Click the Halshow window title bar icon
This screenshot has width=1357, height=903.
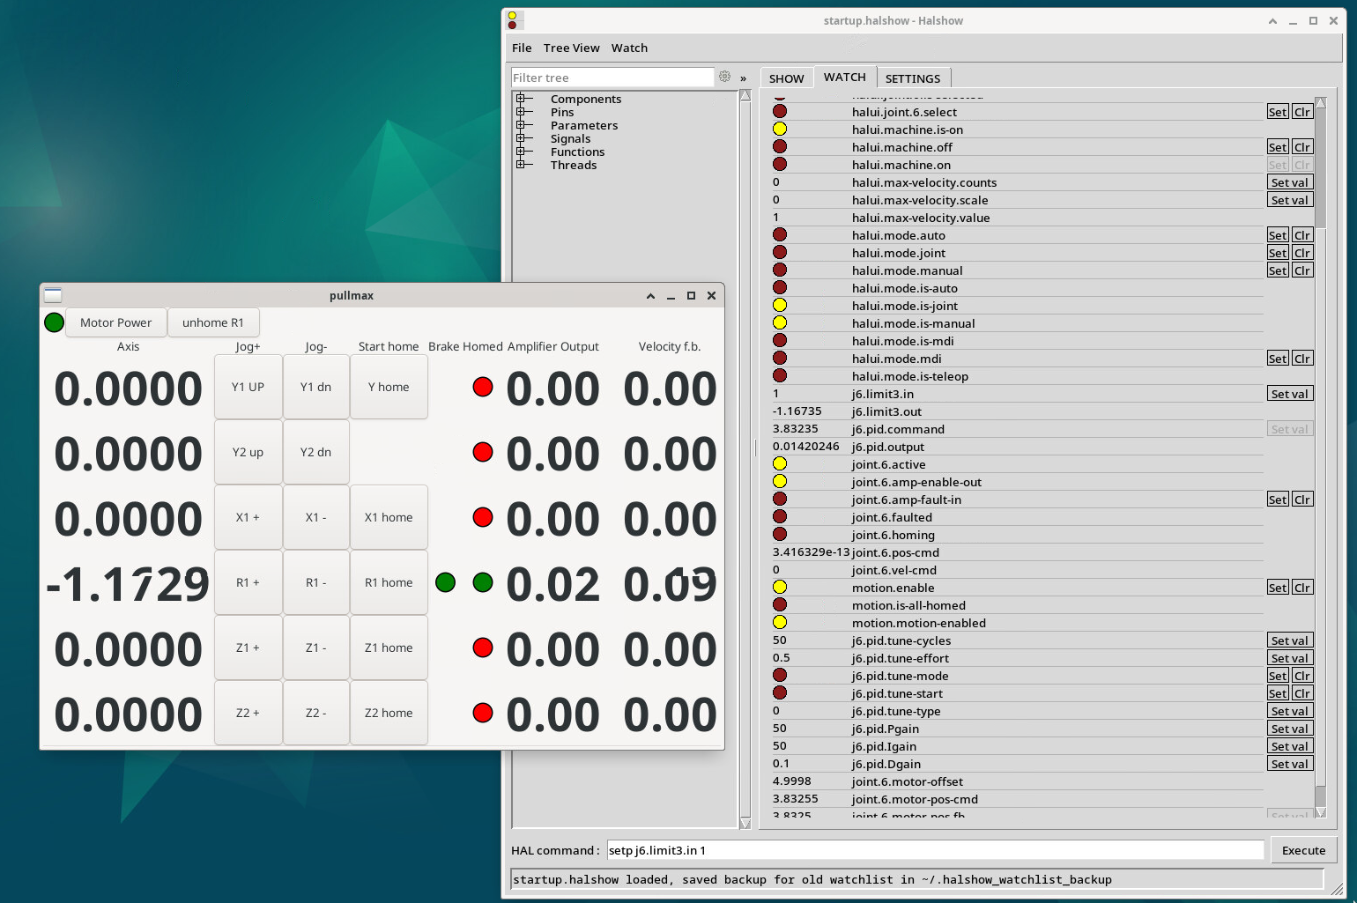tap(514, 20)
